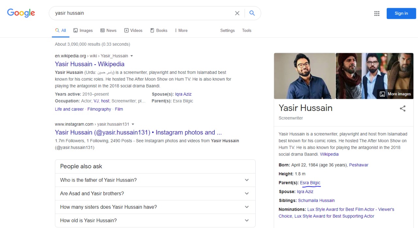Click the 'Height: 1.8 m' fact
The image size is (418, 228).
pyautogui.click(x=292, y=174)
